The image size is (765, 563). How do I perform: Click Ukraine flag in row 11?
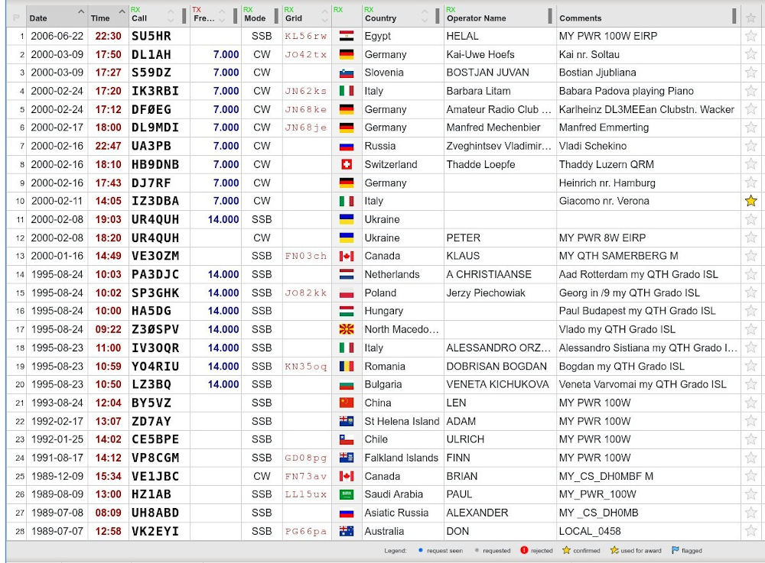pos(347,219)
